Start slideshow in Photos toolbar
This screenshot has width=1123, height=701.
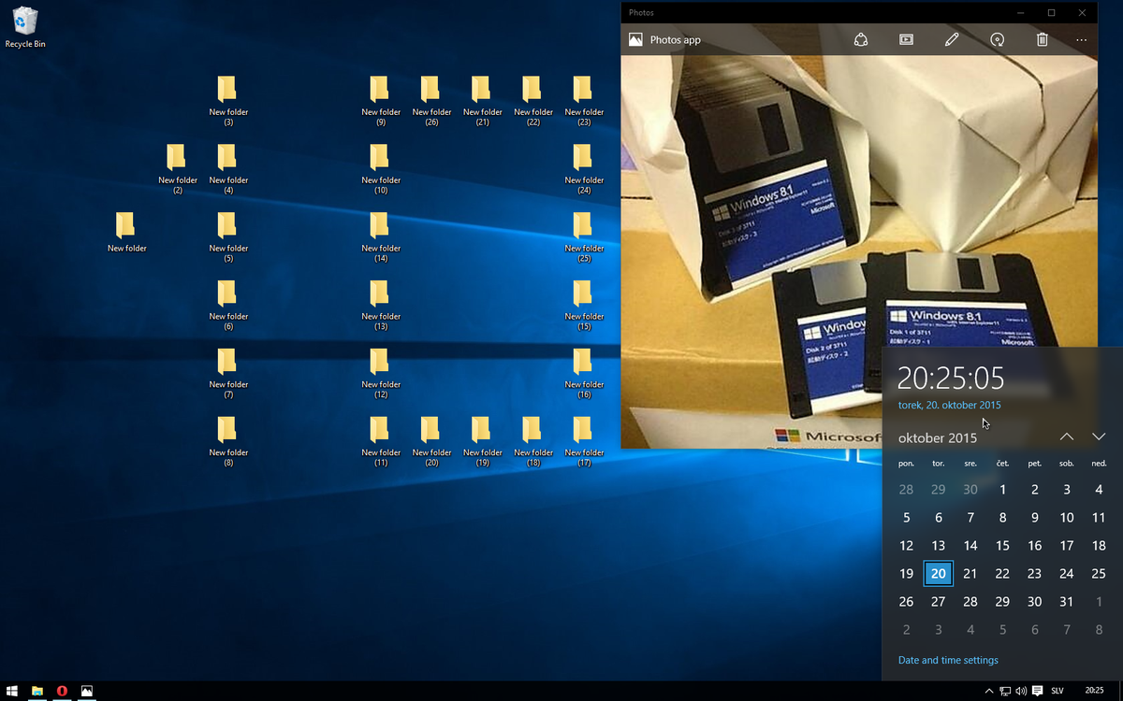[x=906, y=39]
